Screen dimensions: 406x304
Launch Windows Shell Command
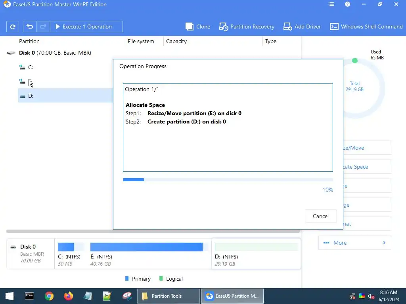point(366,27)
